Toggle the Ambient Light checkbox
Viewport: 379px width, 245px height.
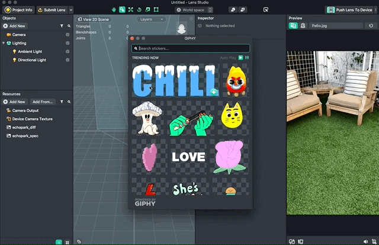pos(68,51)
